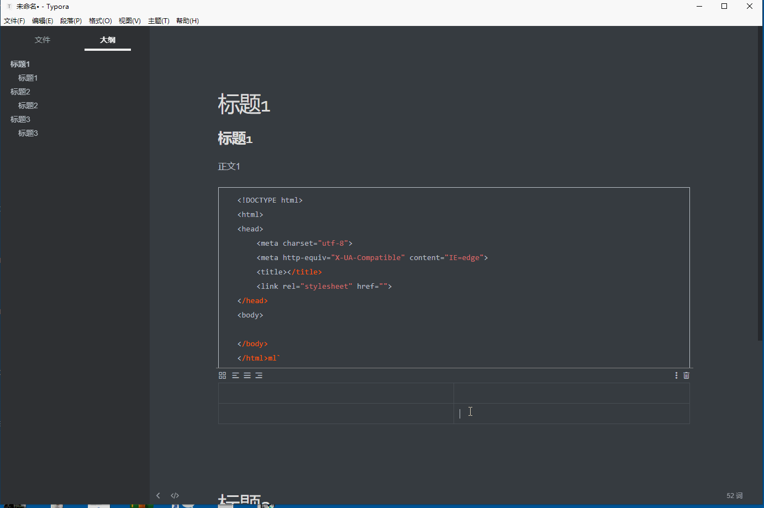Switch to the 文件 sidebar tab

click(x=42, y=40)
